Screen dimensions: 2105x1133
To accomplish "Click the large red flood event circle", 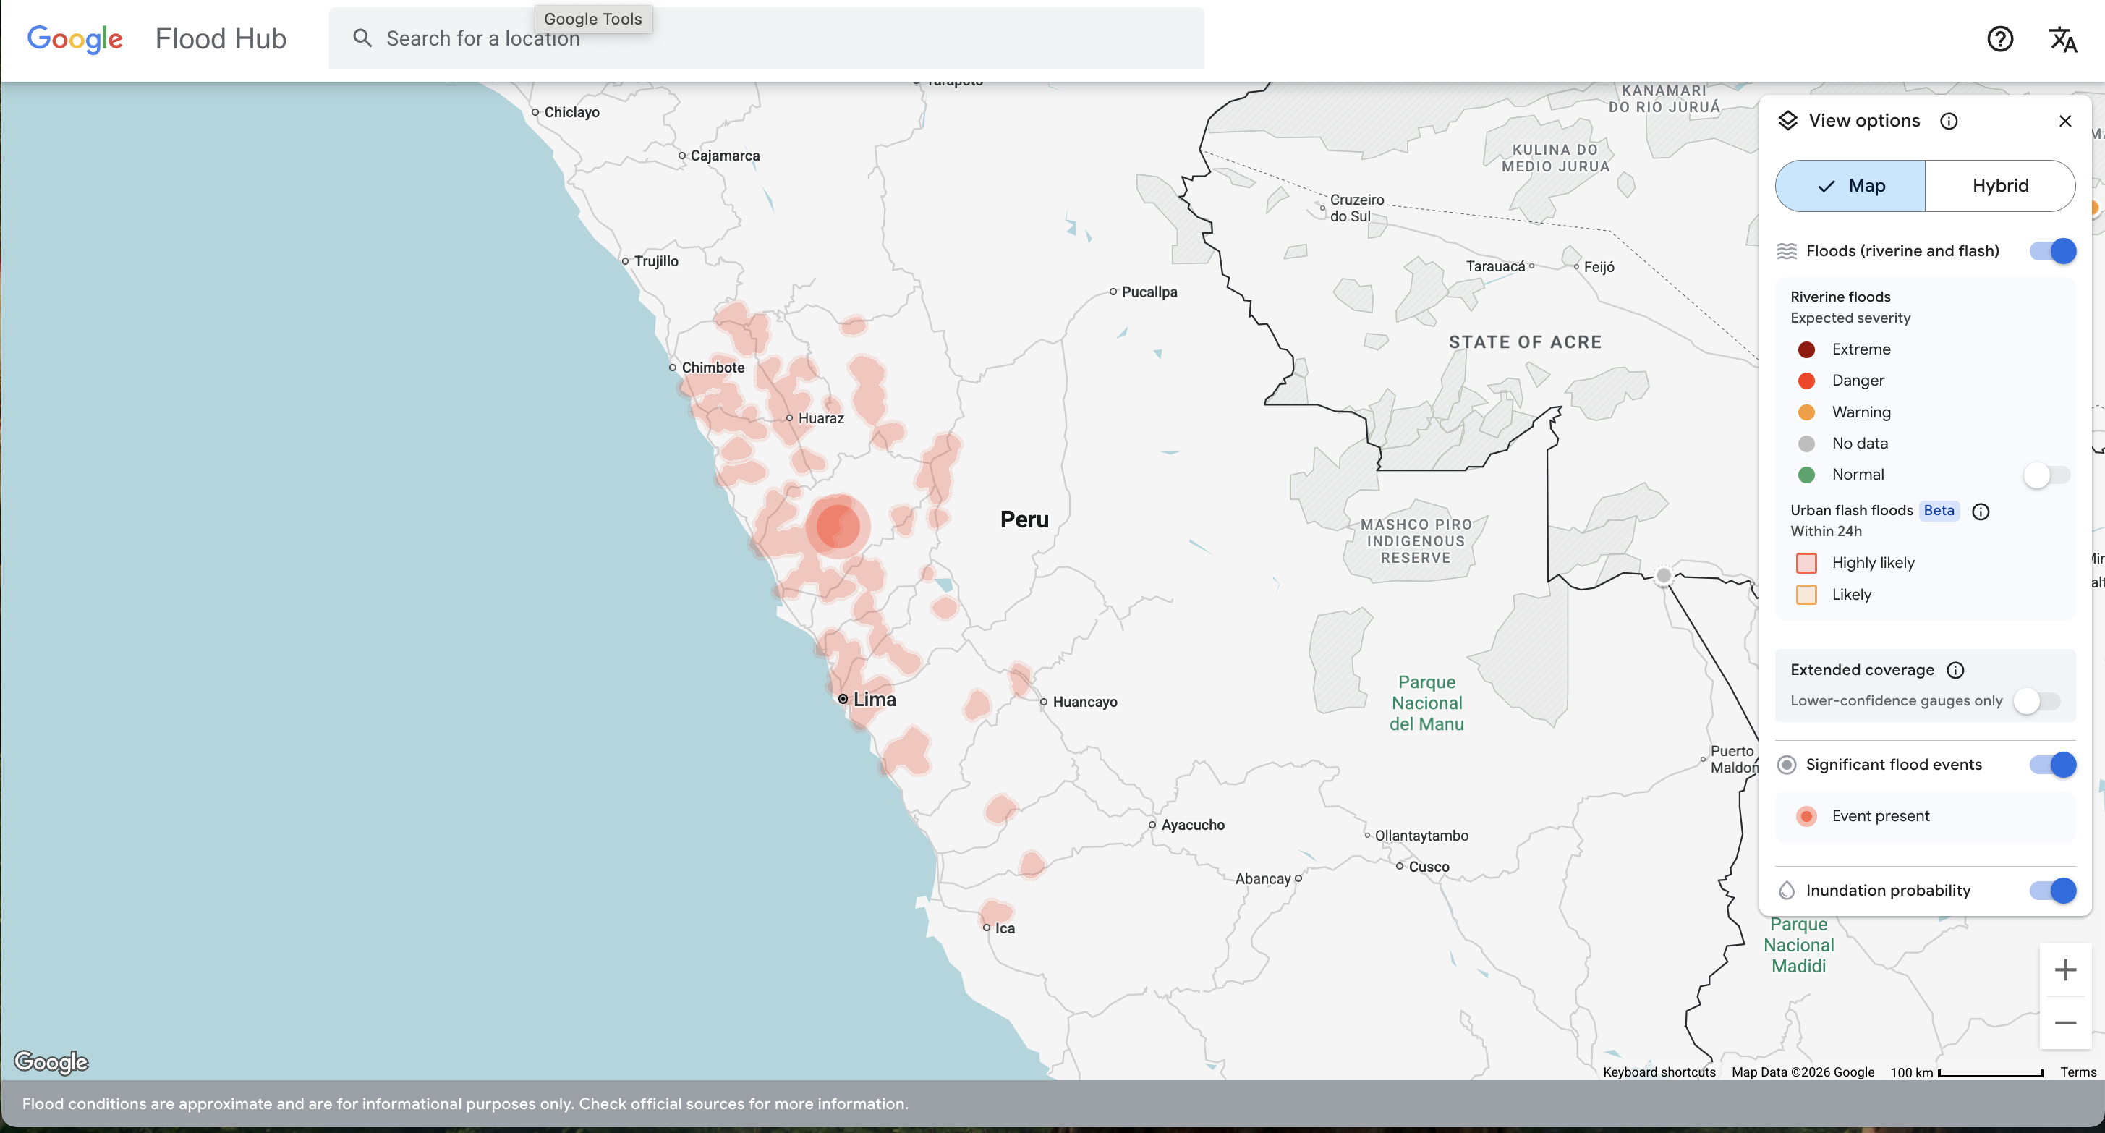I will [837, 526].
